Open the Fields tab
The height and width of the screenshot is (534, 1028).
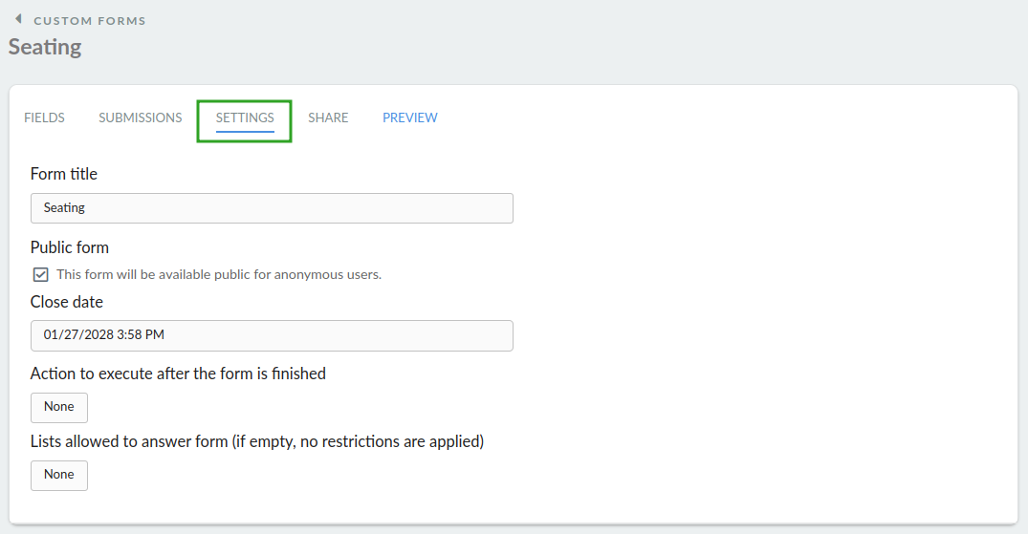[x=45, y=117]
